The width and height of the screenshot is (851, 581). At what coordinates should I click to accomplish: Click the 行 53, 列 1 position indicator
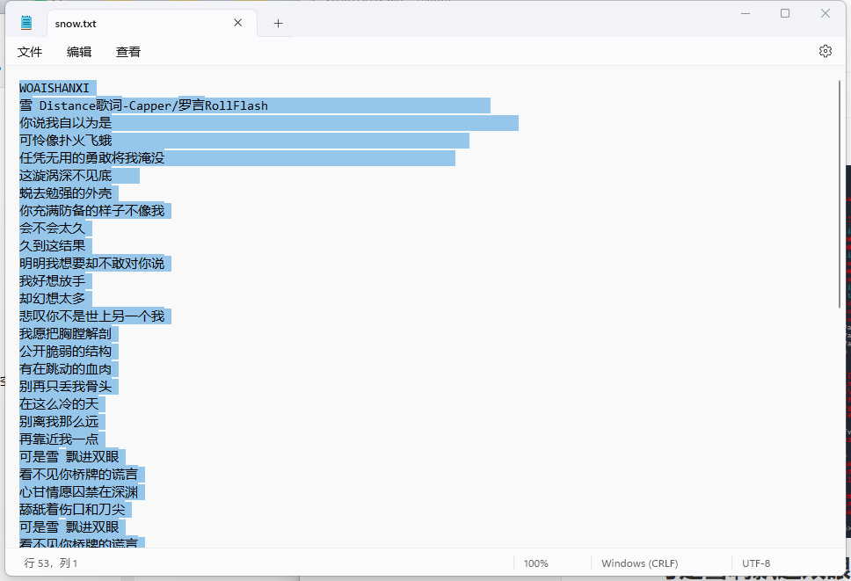click(51, 563)
